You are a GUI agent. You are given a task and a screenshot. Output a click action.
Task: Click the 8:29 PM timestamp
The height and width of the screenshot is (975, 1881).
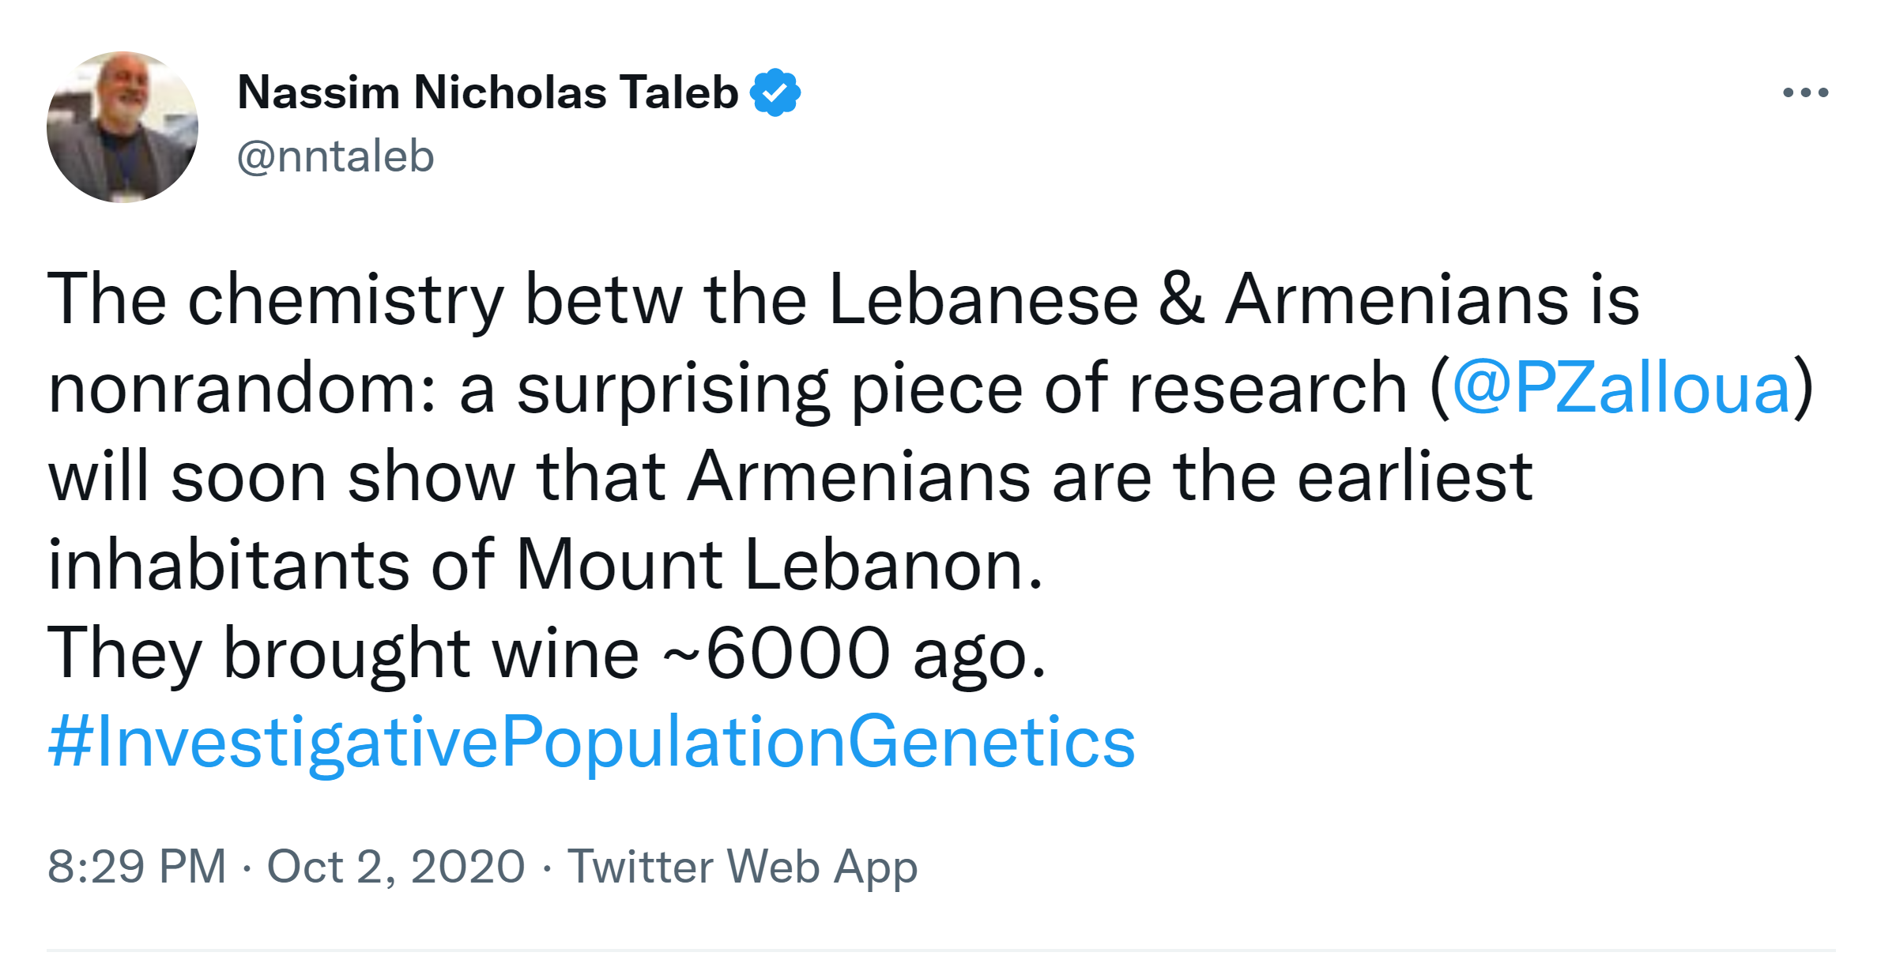(137, 866)
